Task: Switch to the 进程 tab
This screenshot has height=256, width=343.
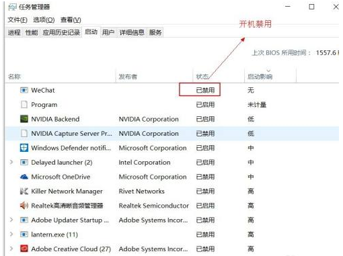Action: pyautogui.click(x=14, y=32)
